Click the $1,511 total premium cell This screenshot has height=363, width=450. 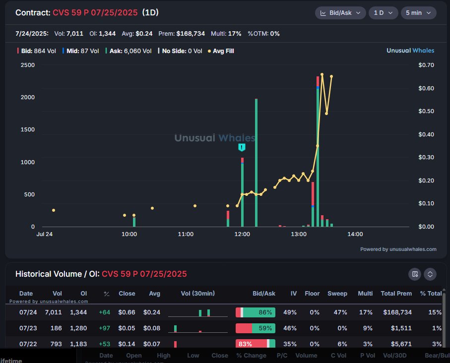[x=401, y=328]
